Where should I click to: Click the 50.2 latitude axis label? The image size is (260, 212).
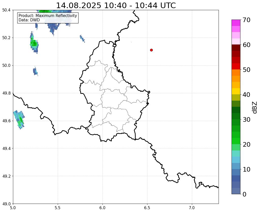[6, 38]
